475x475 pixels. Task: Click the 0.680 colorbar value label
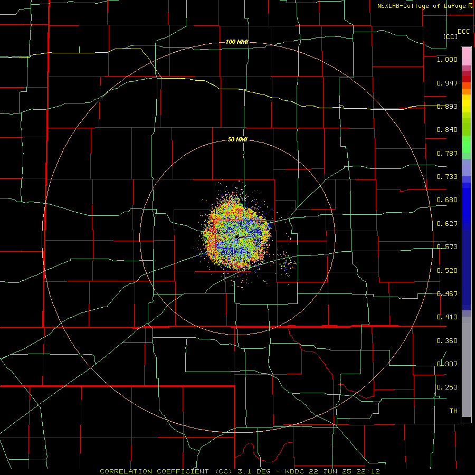pyautogui.click(x=447, y=200)
